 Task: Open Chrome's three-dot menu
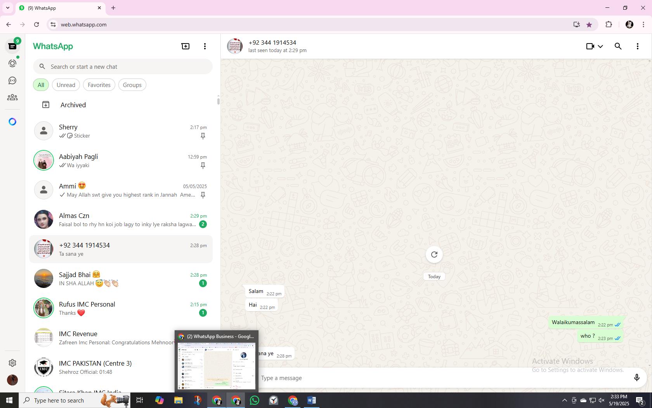point(643,24)
